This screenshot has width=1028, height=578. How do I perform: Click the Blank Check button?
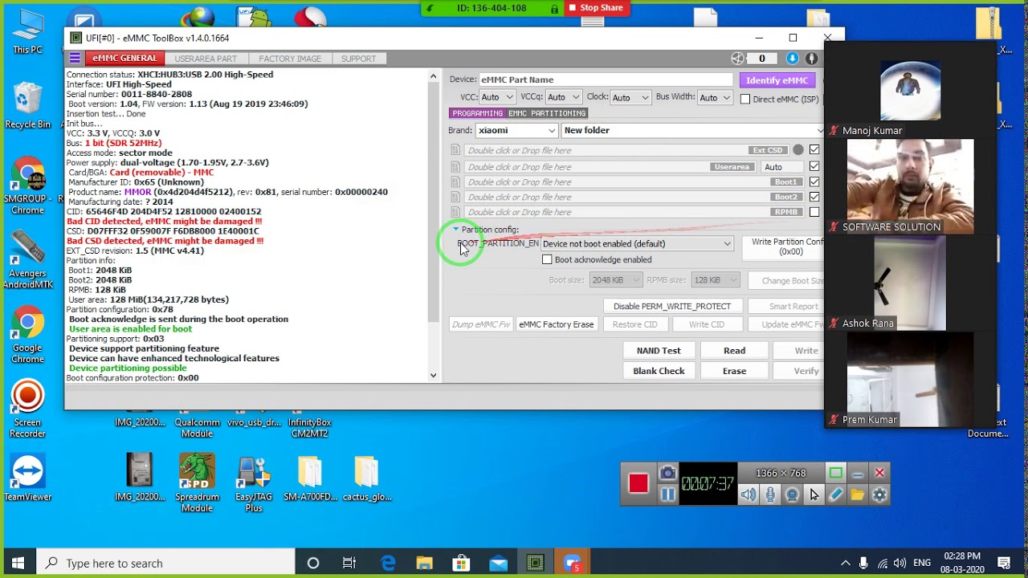[659, 371]
